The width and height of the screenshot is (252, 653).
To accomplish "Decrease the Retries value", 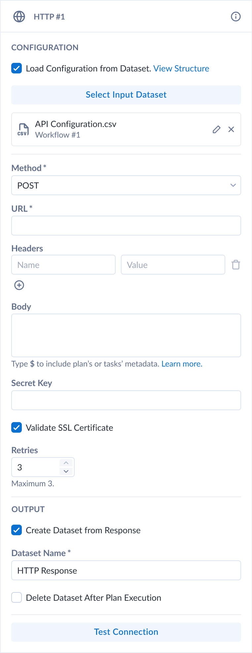I will [66, 471].
